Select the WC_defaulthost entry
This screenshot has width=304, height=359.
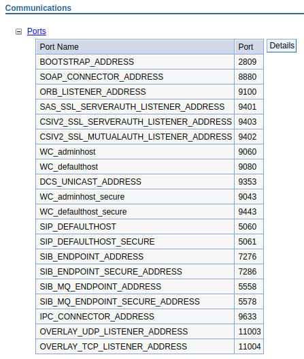(x=69, y=167)
